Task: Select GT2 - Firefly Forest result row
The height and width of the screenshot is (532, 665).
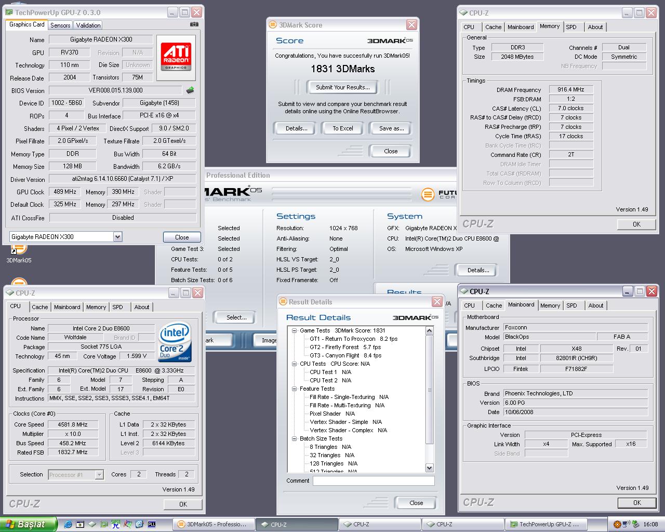Action: tap(345, 347)
